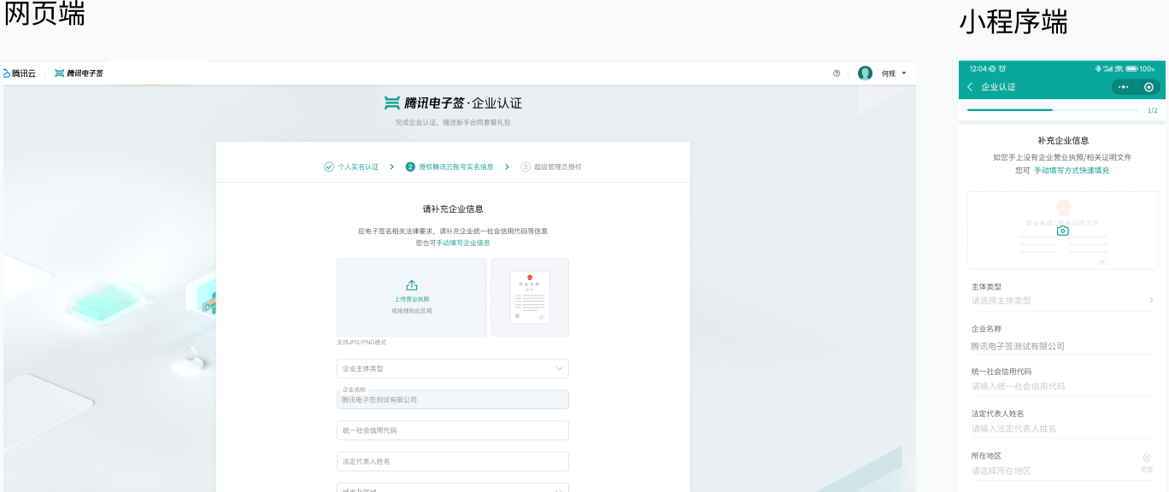Tap 请输入统一社会信用代码 field in mini-program
Screen dimensions: 1169x492
click(1062, 386)
